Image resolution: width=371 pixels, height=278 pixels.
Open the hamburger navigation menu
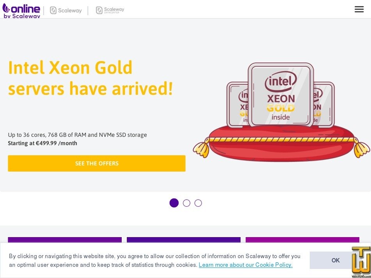coord(359,9)
